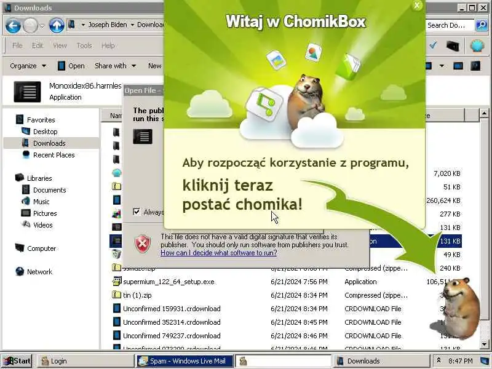This screenshot has width=492, height=369.
Task: Open the navigation history dropdown arrow
Action: pos(42,26)
